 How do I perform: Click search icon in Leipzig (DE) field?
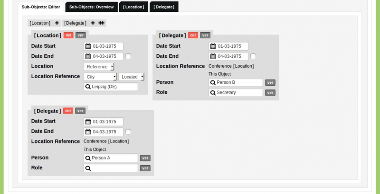tap(88, 87)
